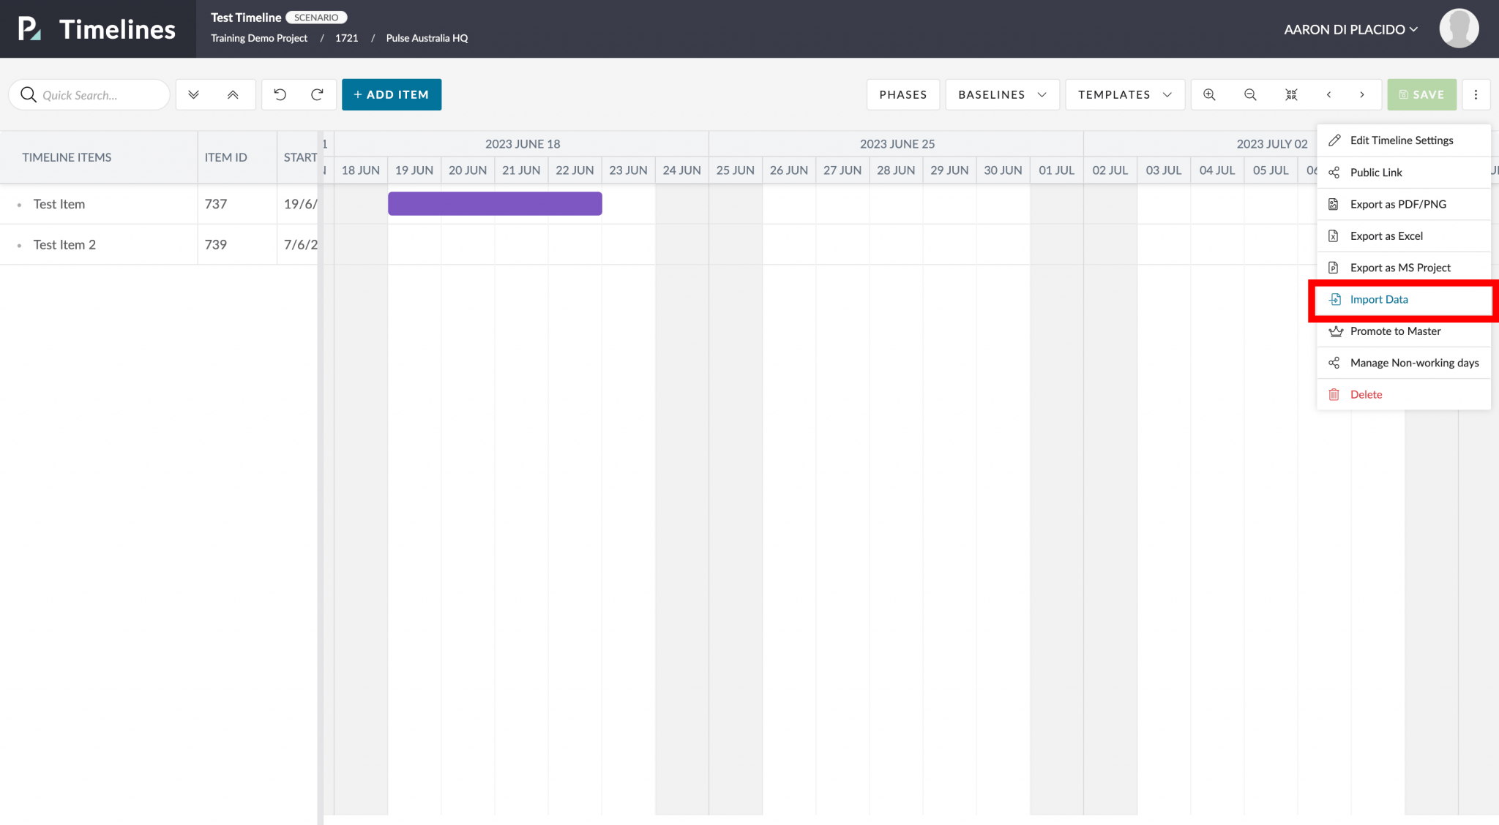This screenshot has width=1499, height=825.
Task: Click the Add Item button
Action: (391, 94)
